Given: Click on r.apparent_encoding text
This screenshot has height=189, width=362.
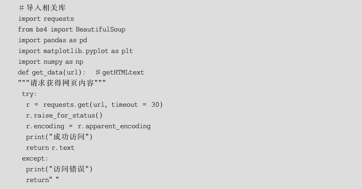Looking at the screenshot, I should tap(114, 126).
